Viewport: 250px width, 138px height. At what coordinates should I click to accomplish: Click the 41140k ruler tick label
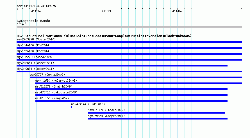[177, 11]
